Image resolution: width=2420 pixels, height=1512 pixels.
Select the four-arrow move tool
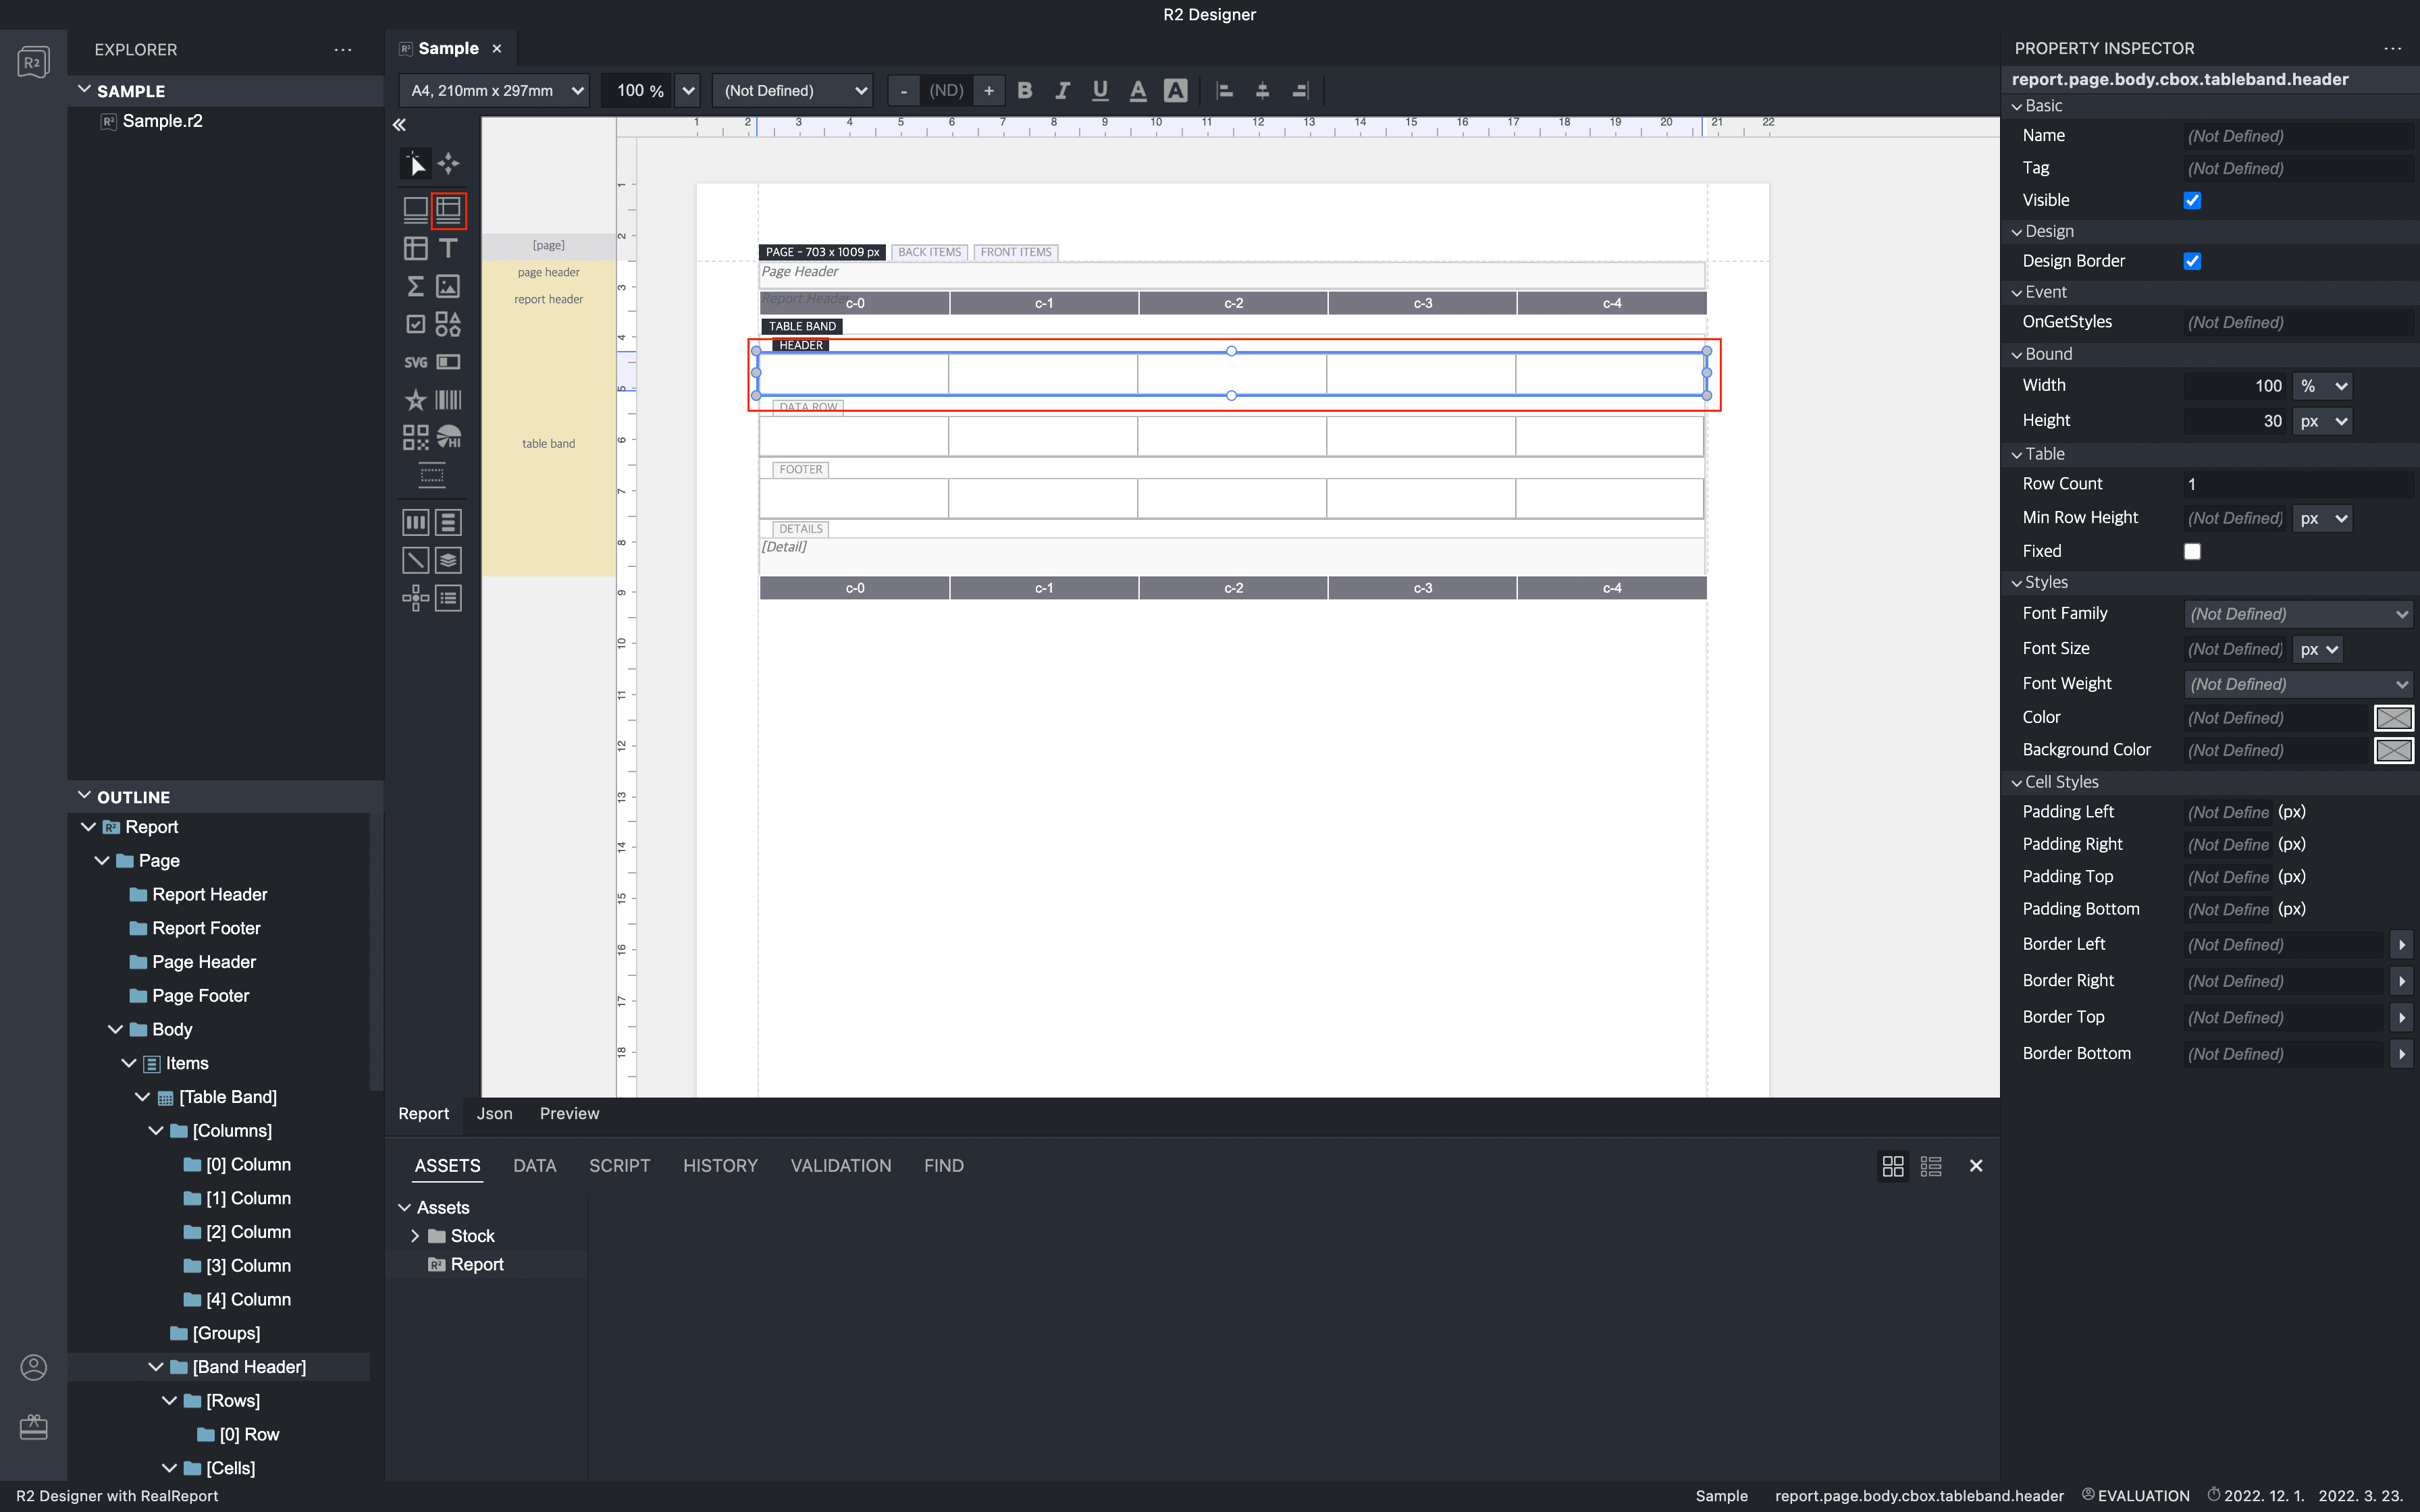[449, 163]
